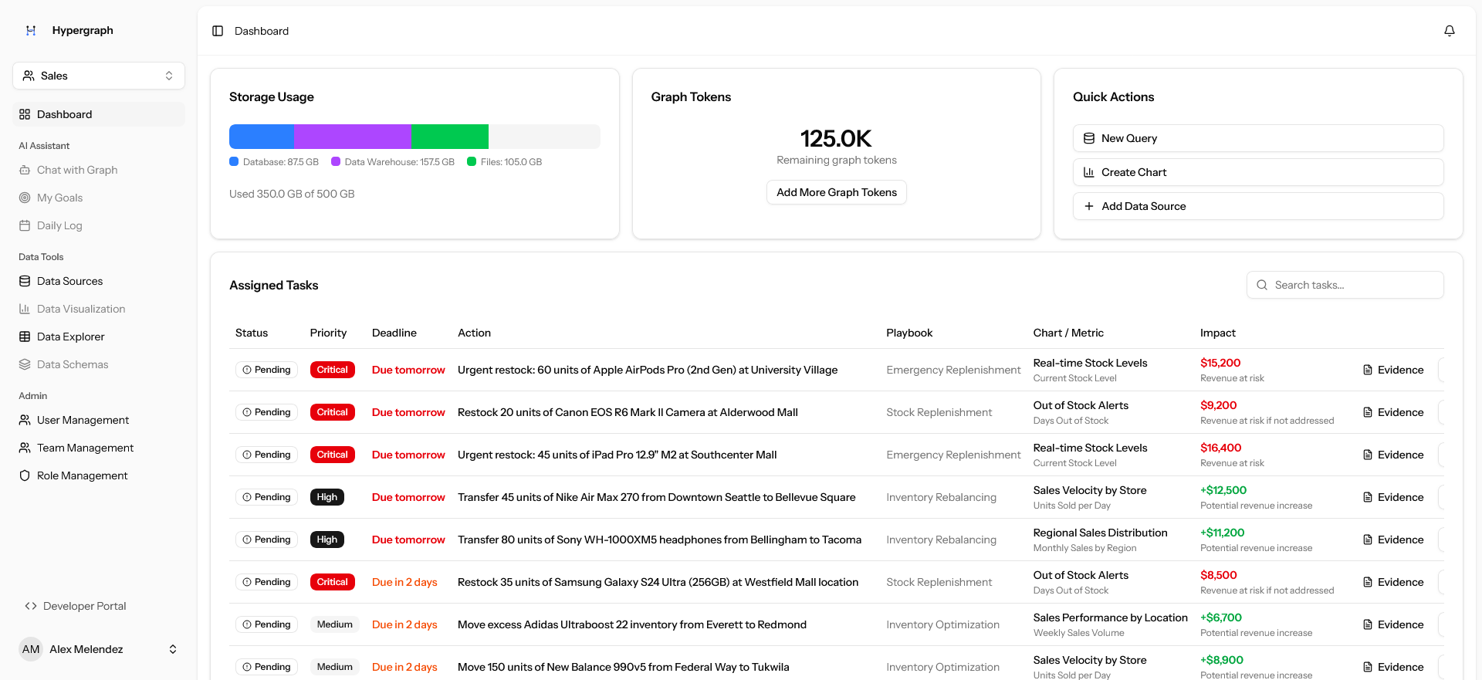Click Add More Graph Tokens button

click(x=836, y=192)
